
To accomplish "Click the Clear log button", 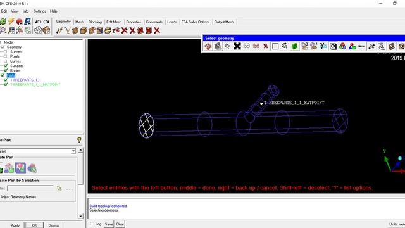I will click(x=120, y=224).
